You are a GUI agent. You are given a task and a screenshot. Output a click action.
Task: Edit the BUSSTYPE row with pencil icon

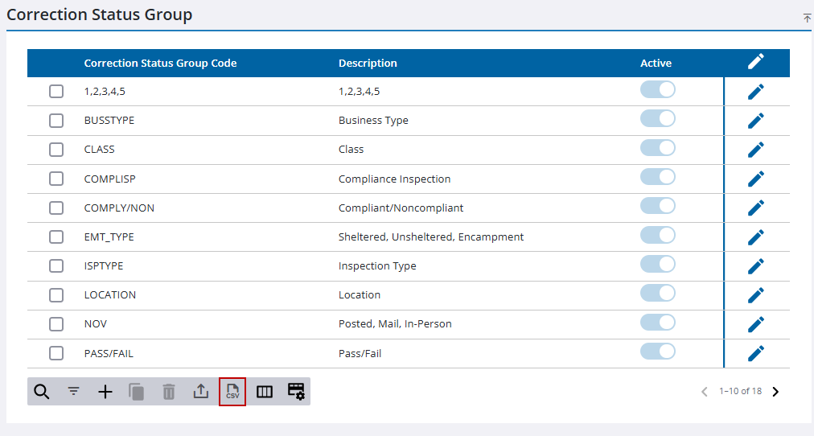pyautogui.click(x=755, y=121)
